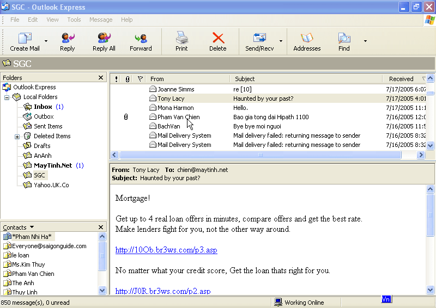Expand the Deleted Items folder
The image size is (436, 308).
pos(17,137)
